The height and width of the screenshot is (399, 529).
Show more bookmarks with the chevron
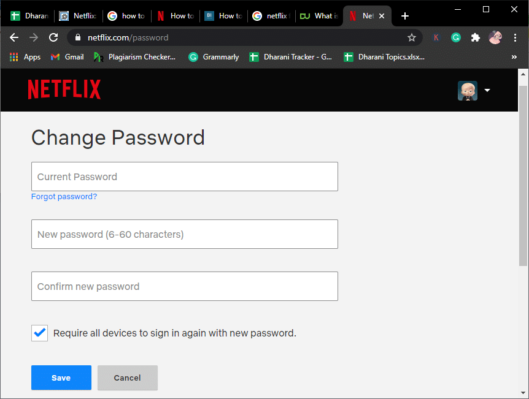(514, 57)
